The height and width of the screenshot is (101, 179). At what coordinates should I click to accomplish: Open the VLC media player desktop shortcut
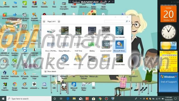pyautogui.click(x=24, y=75)
